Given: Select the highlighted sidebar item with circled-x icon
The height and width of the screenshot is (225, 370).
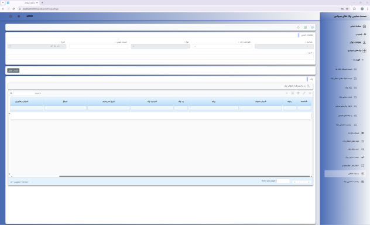Looking at the screenshot, I should [x=345, y=173].
